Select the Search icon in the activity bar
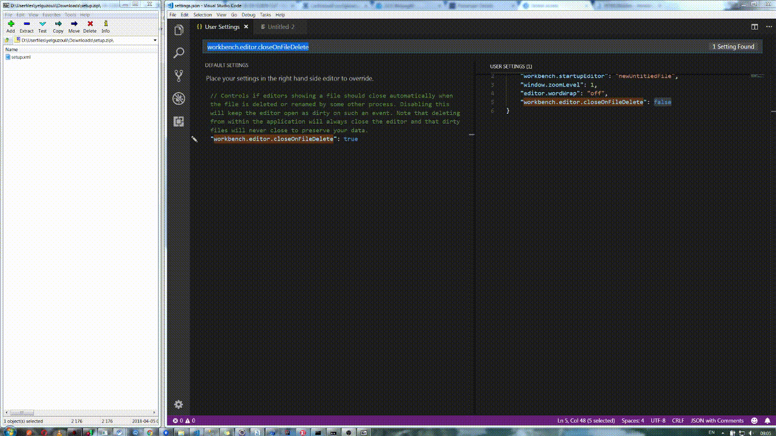The image size is (776, 436). (178, 53)
